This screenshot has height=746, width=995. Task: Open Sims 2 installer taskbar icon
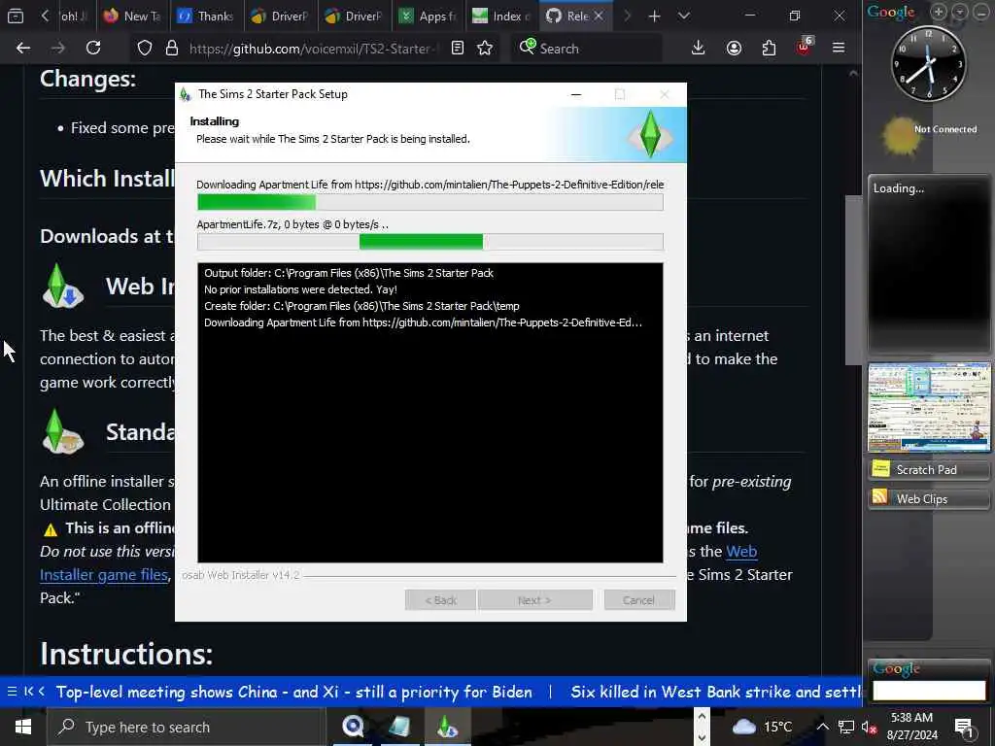[x=446, y=727]
